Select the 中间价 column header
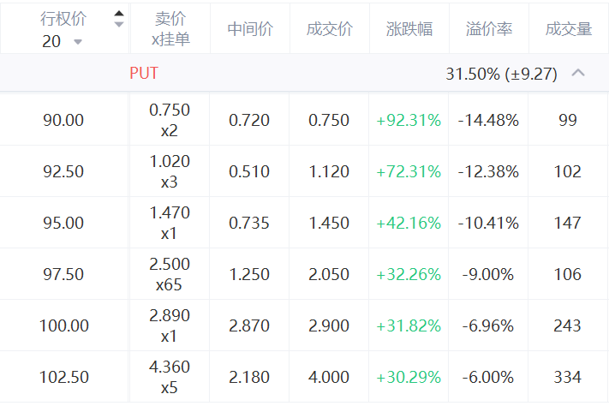 point(249,29)
